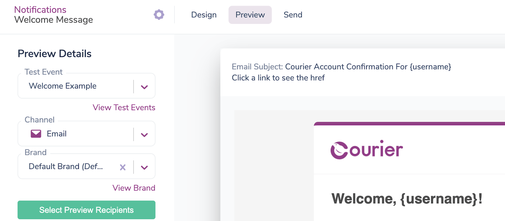Click the Email channel envelope icon
Image resolution: width=505 pixels, height=221 pixels.
(x=36, y=133)
